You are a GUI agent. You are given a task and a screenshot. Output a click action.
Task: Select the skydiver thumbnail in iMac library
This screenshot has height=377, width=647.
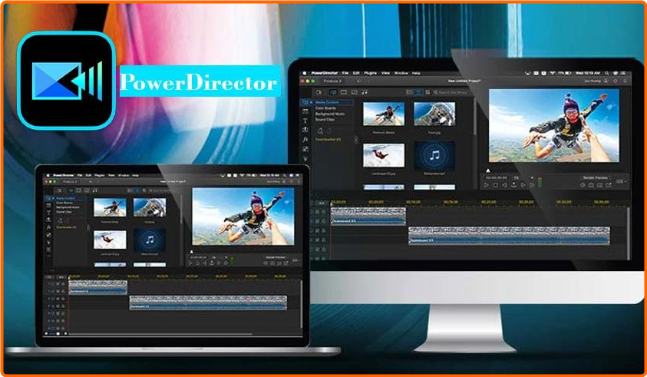[384, 114]
